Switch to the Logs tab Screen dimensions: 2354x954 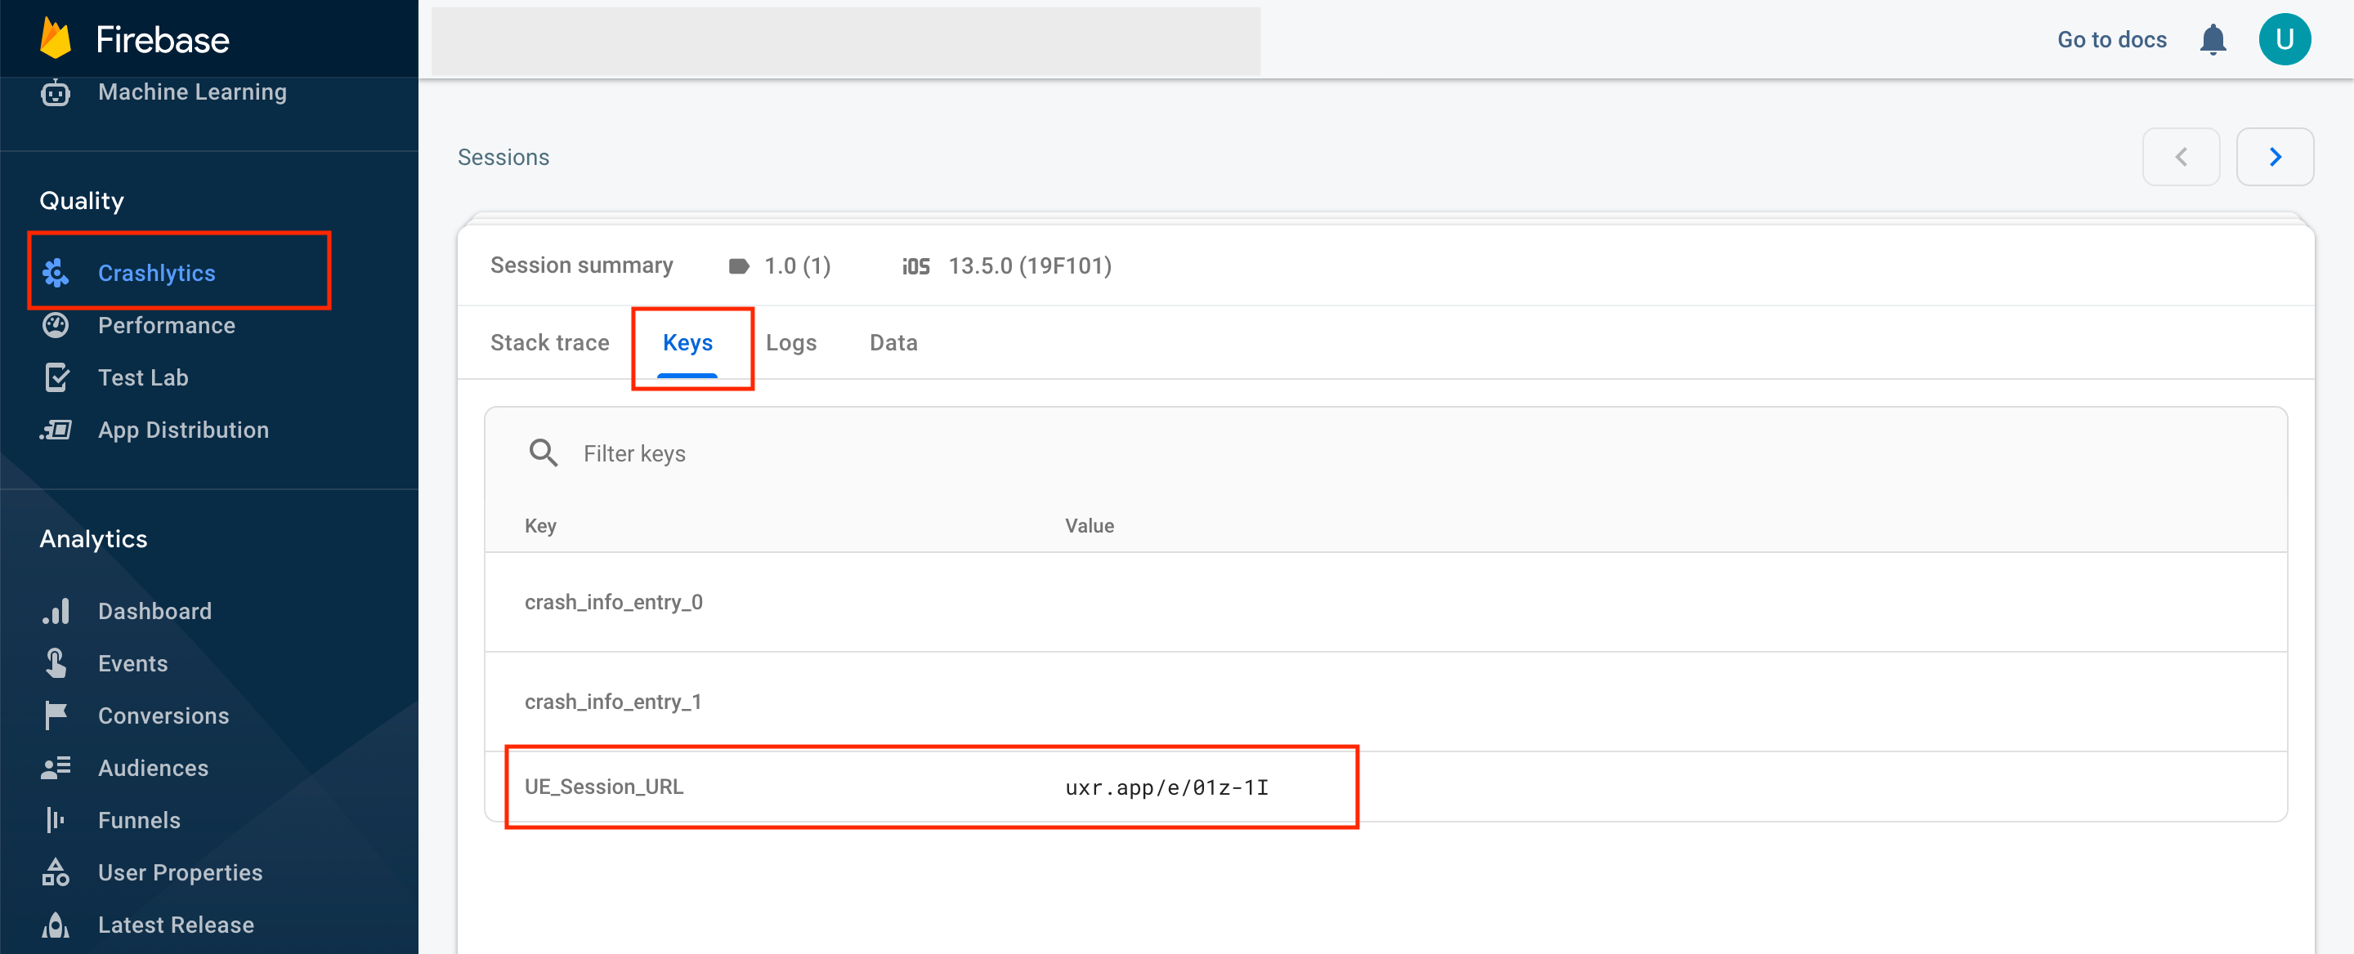click(790, 342)
